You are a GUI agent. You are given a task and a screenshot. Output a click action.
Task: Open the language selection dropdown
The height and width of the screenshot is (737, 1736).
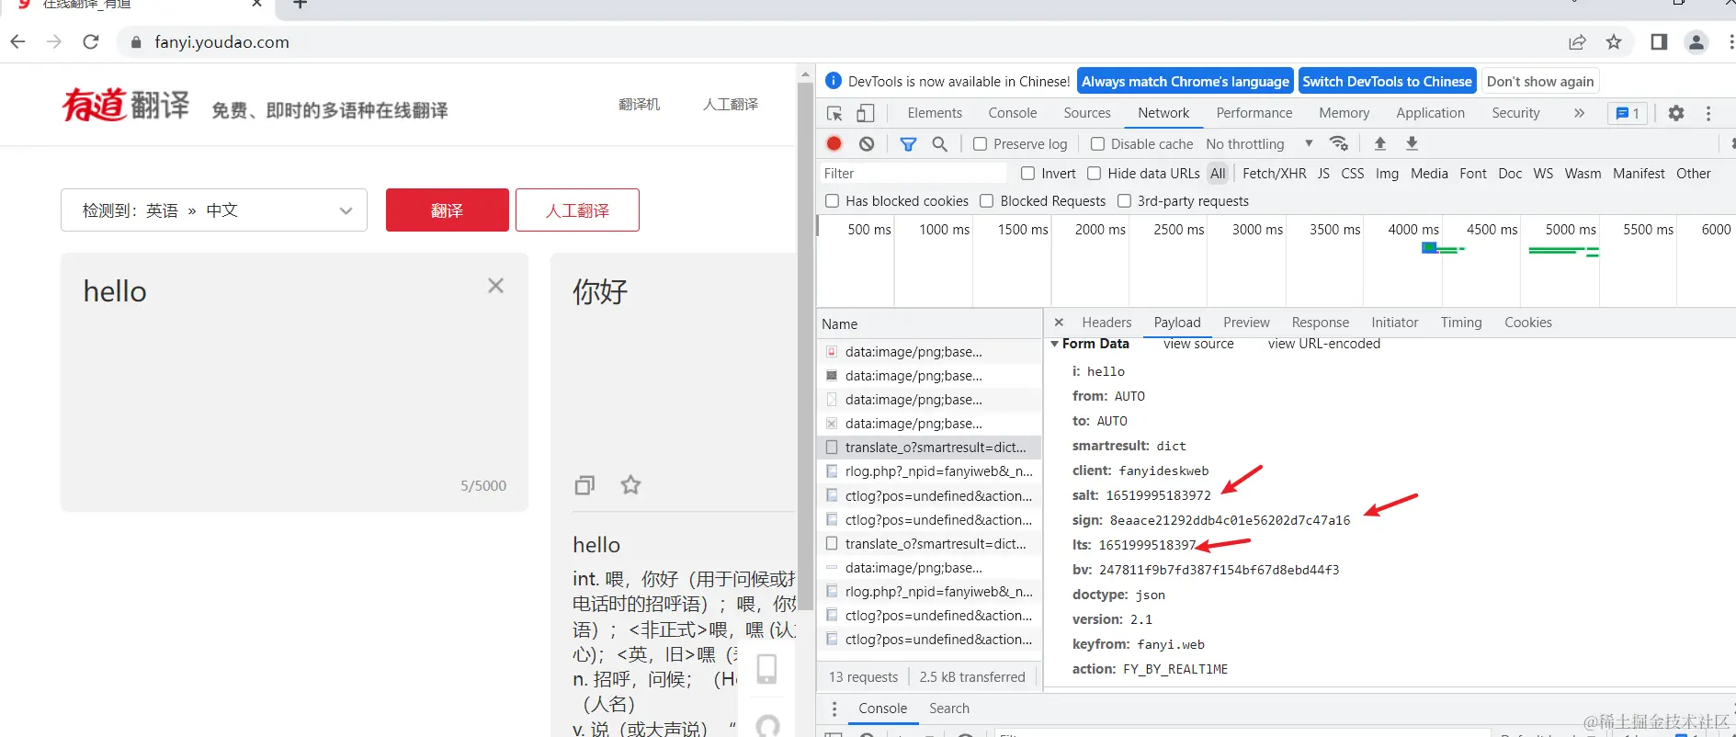click(214, 210)
